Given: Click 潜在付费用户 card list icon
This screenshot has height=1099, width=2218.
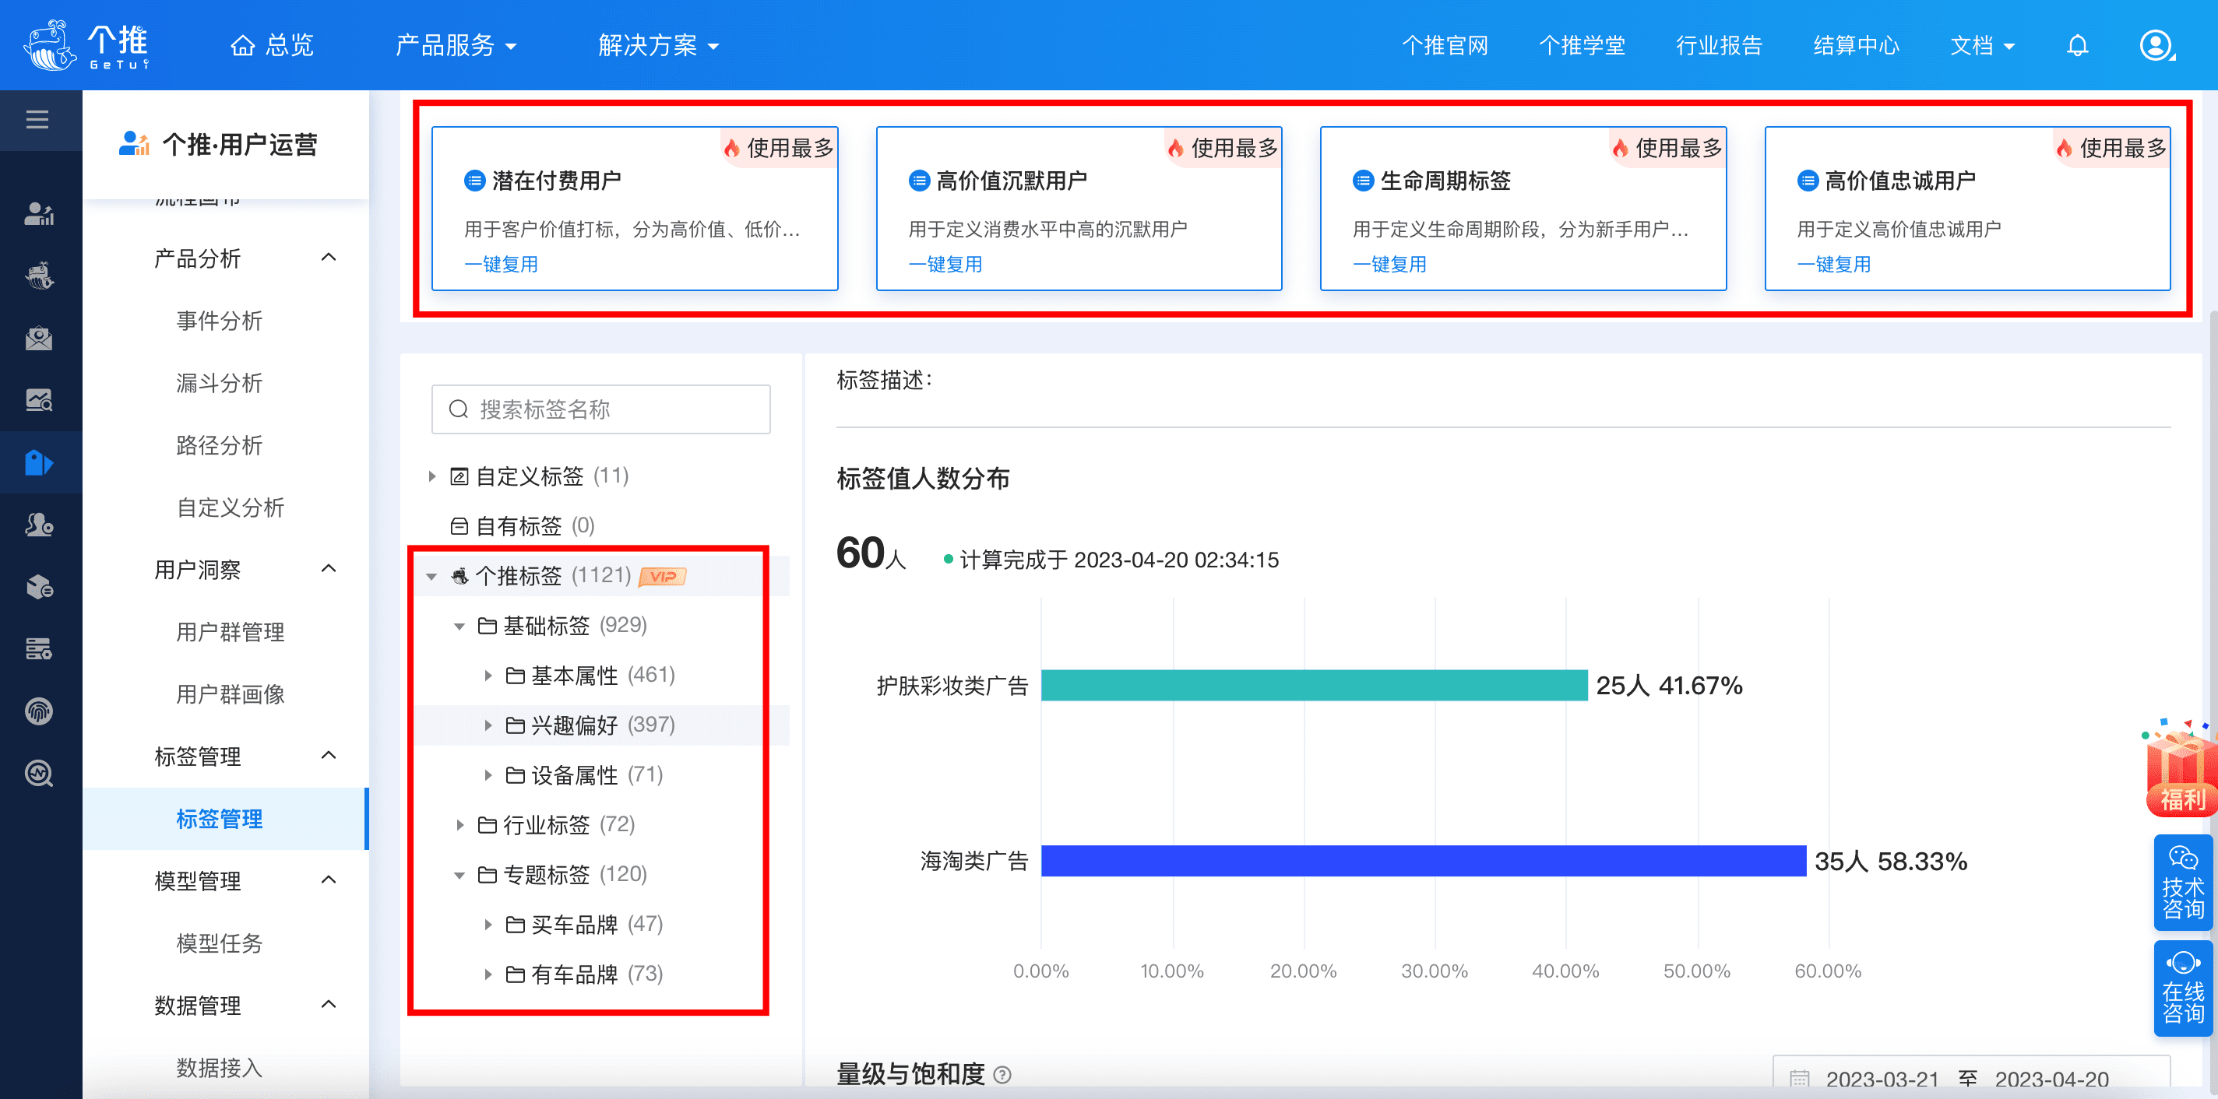Looking at the screenshot, I should (474, 181).
